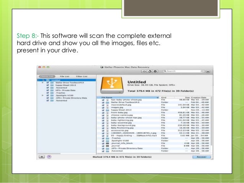This screenshot has width=244, height=183.
Task: Select HFS+ Private Directory Data in file list
Action: [154, 148]
